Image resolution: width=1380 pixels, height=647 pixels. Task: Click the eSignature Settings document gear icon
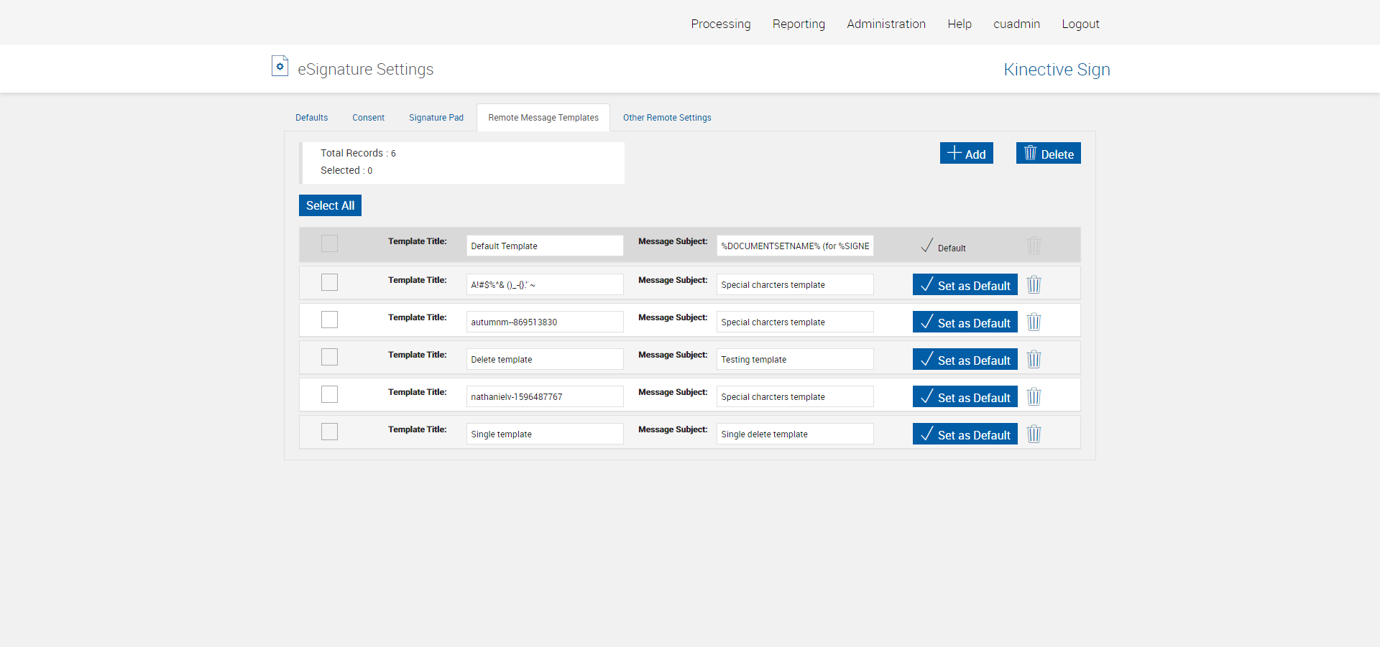pyautogui.click(x=280, y=66)
